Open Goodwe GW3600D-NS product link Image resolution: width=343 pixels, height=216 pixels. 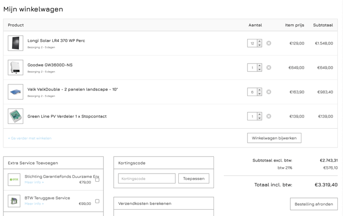[x=50, y=65]
